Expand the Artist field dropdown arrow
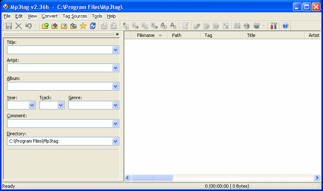This screenshot has width=323, height=191. 115,68
